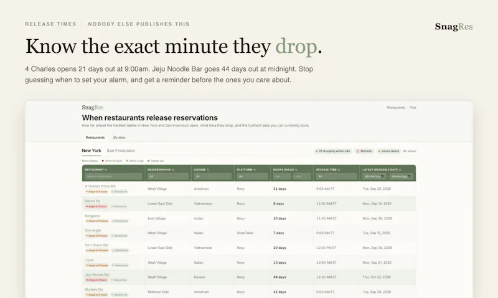This screenshot has height=298, width=498.
Task: Sort the table by Platform column
Action: (x=246, y=169)
